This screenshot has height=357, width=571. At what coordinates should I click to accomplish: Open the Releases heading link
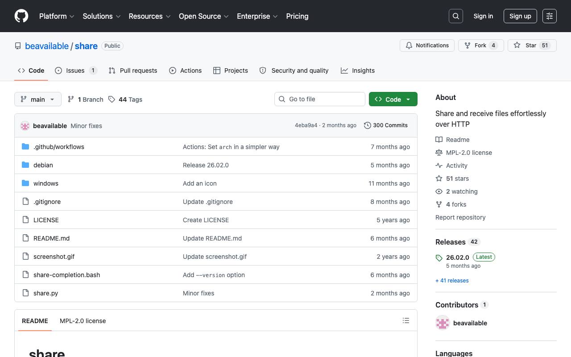(x=458, y=242)
